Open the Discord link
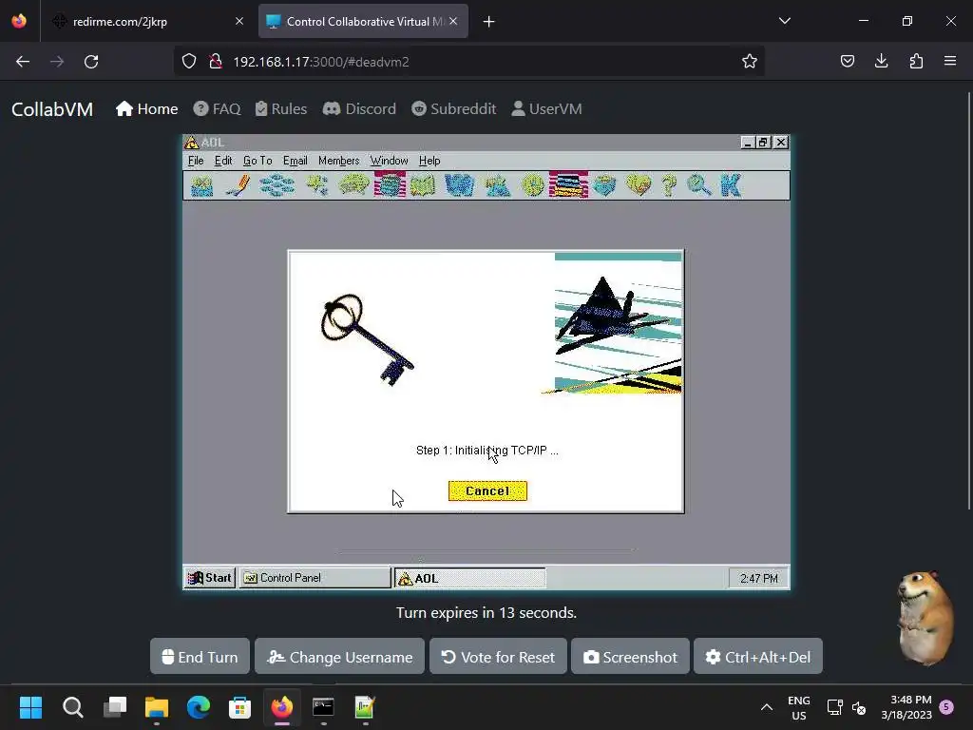Image resolution: width=973 pixels, height=730 pixels. [x=359, y=109]
